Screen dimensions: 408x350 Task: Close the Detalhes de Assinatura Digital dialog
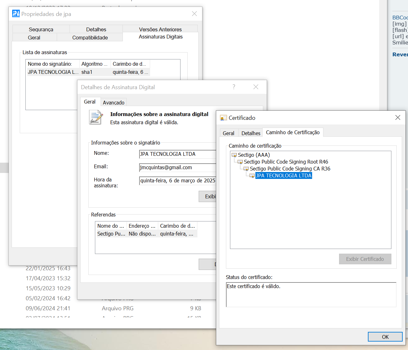point(256,87)
